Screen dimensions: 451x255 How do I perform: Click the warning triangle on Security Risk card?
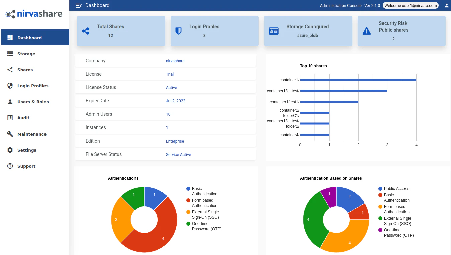tap(366, 31)
